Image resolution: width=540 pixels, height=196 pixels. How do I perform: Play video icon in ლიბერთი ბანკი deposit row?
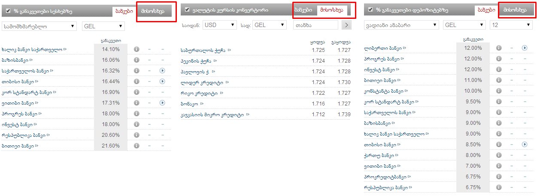pyautogui.click(x=525, y=48)
